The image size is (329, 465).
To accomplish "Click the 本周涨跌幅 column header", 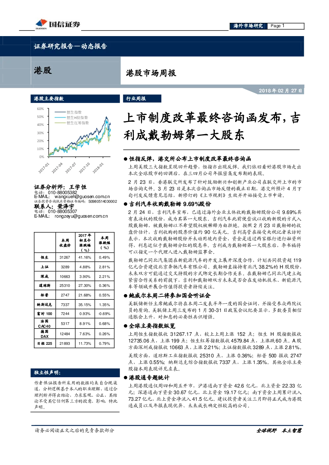I will coord(104,243).
